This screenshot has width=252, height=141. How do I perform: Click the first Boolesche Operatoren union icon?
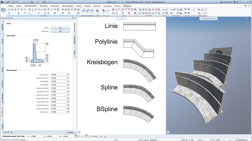[84, 11]
